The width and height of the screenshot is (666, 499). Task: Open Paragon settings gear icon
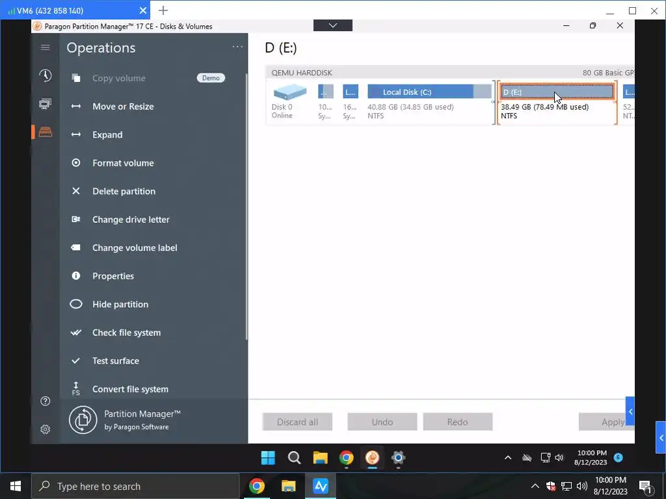tap(45, 429)
